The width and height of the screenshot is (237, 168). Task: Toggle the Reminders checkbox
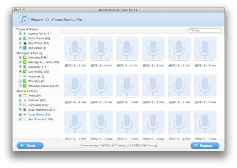(x=20, y=105)
